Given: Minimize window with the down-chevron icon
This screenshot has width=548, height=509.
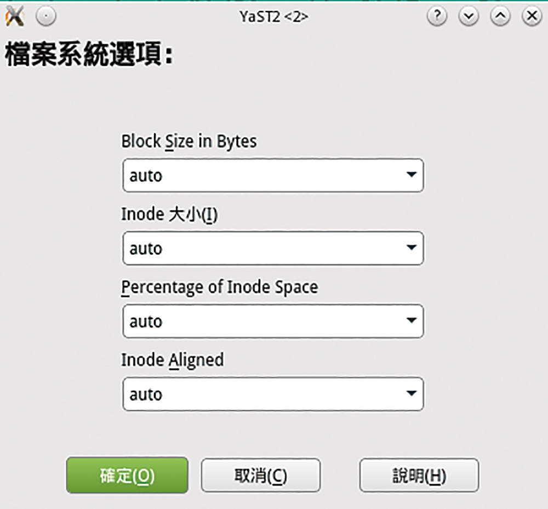Looking at the screenshot, I should coord(469,16).
